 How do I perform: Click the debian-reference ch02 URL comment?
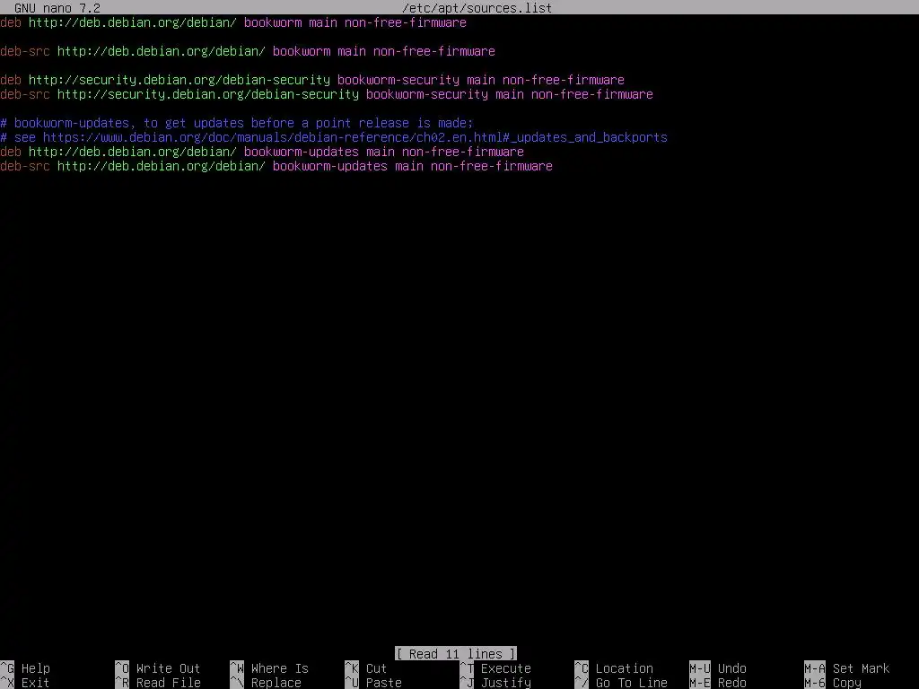coord(334,137)
